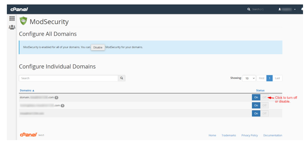
Task: Click the On button for first domain
Action: (x=256, y=97)
